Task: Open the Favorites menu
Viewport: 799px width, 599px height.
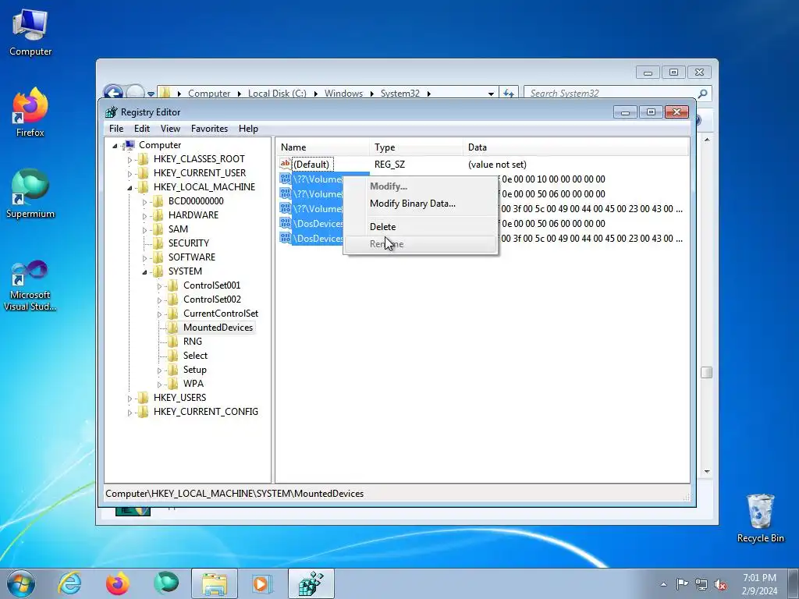Action: 209,129
